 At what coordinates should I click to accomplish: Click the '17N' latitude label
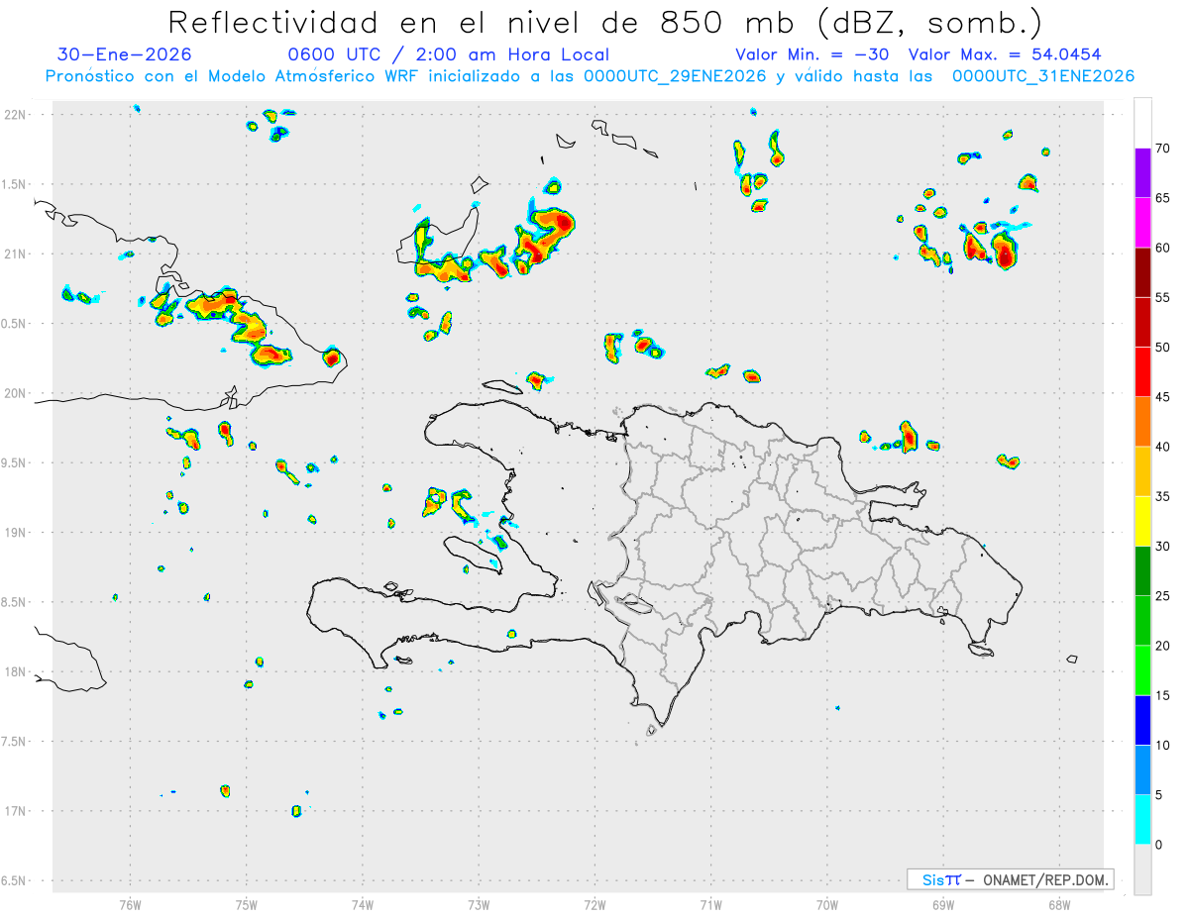pos(16,811)
